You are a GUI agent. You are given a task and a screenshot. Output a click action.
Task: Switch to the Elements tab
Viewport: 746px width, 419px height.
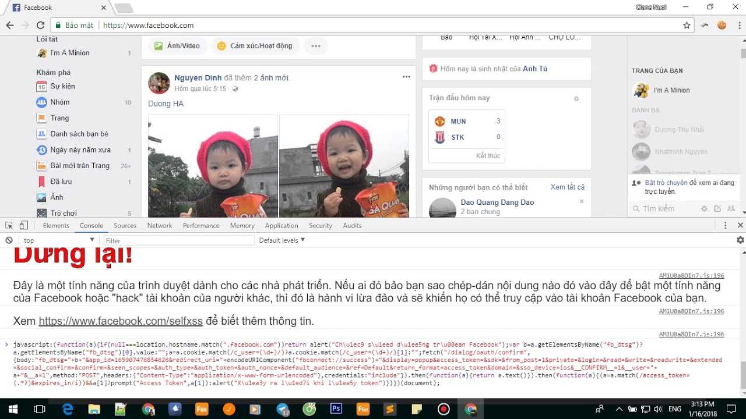56,226
